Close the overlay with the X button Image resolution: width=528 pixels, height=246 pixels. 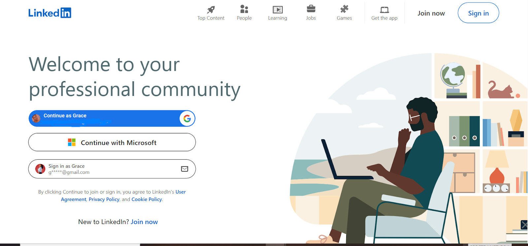tap(524, 225)
